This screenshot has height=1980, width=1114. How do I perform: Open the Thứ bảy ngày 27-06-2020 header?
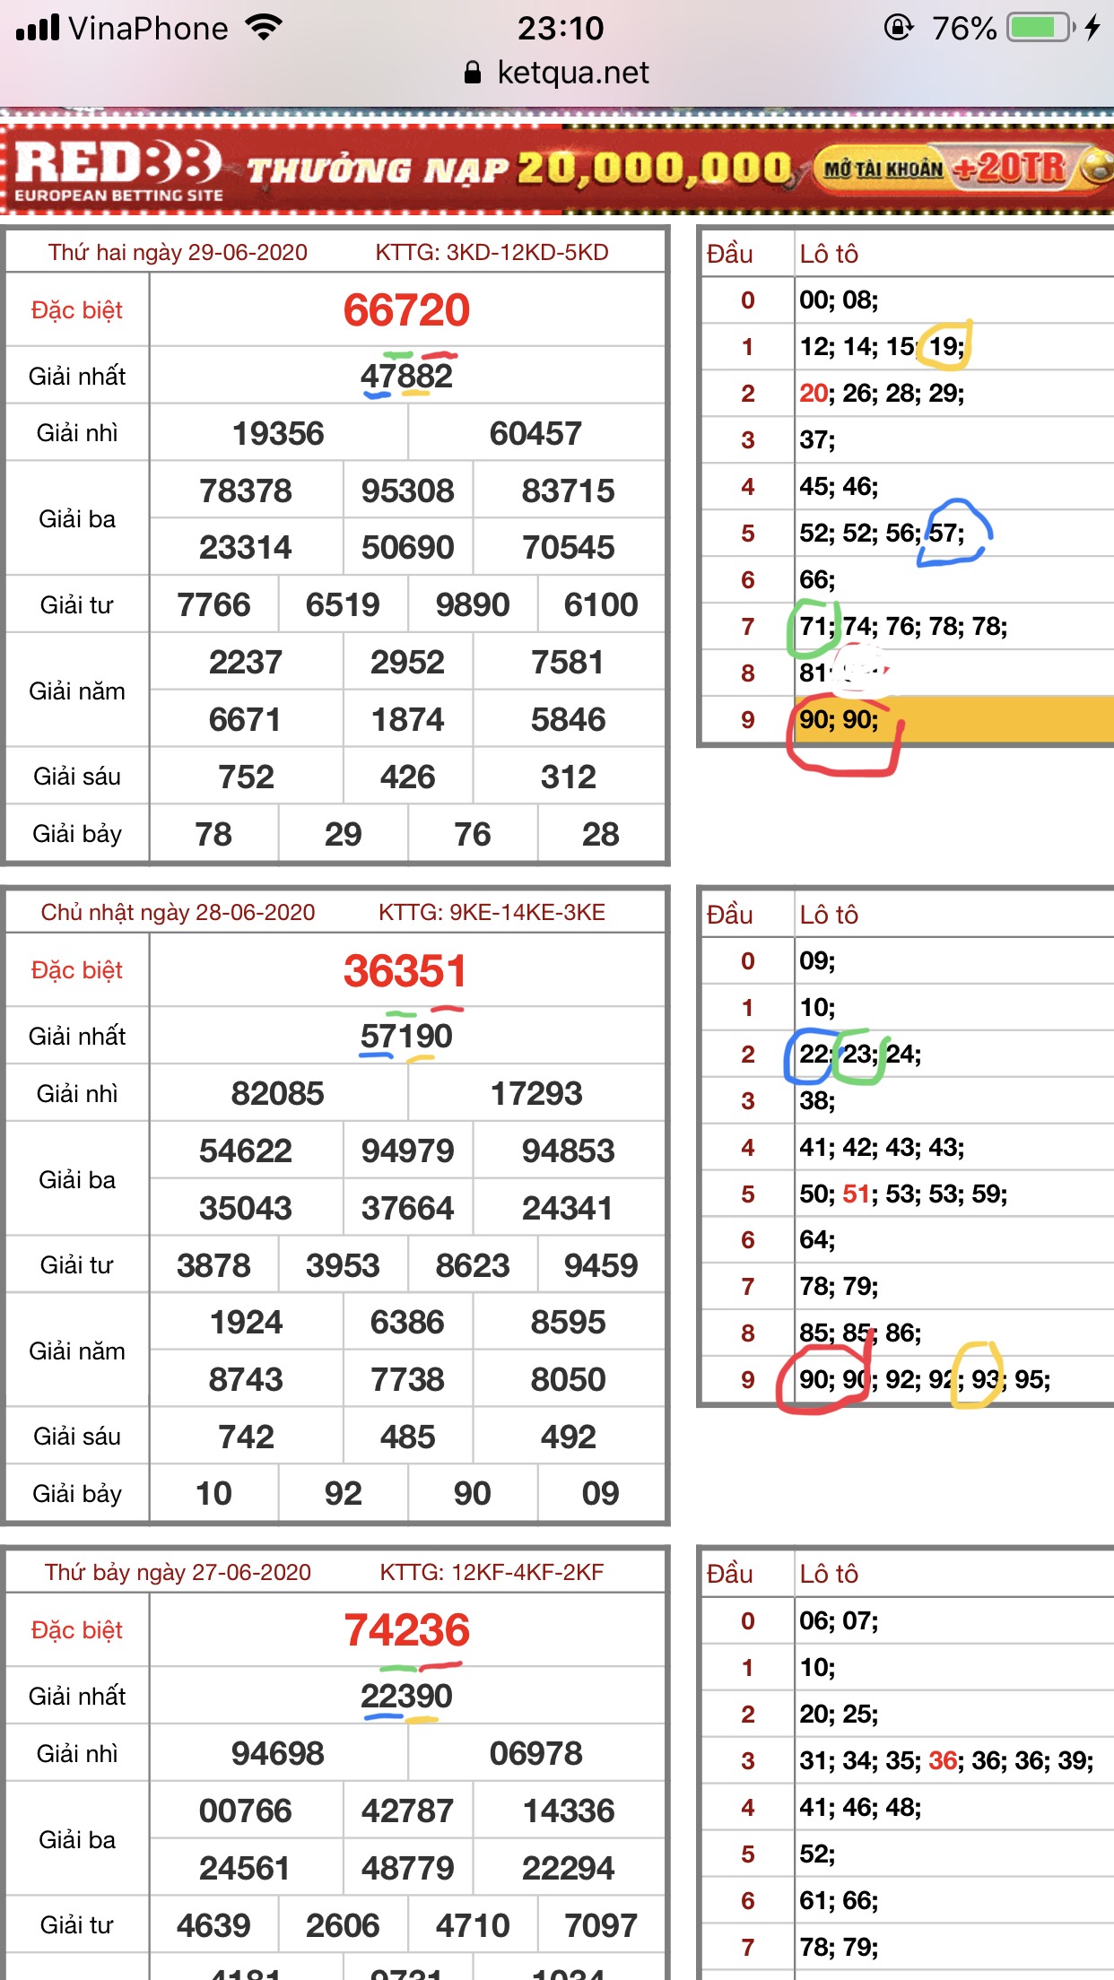(178, 1573)
